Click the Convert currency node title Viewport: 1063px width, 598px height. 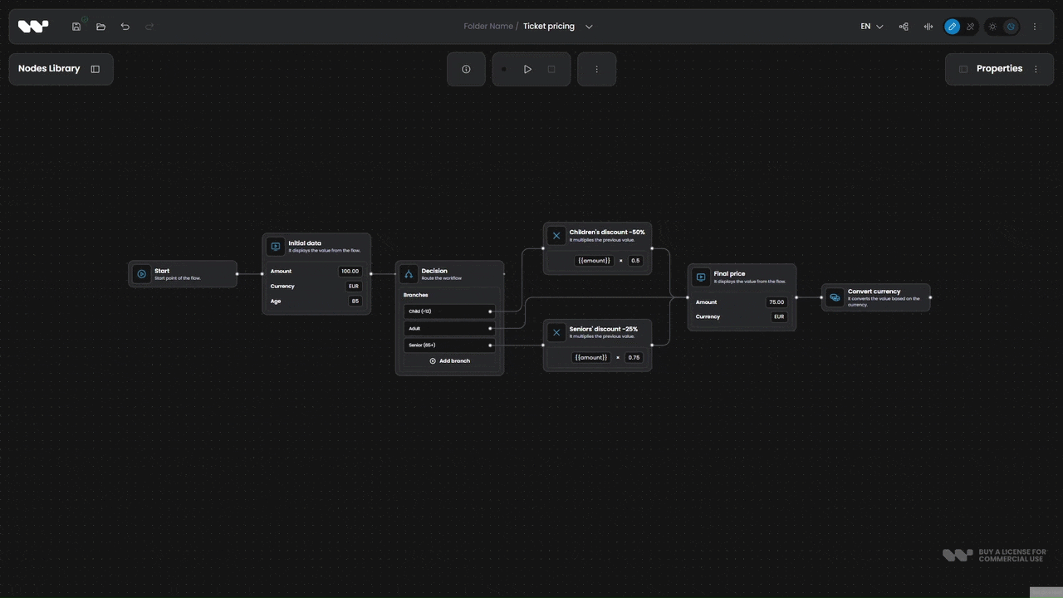pyautogui.click(x=874, y=292)
